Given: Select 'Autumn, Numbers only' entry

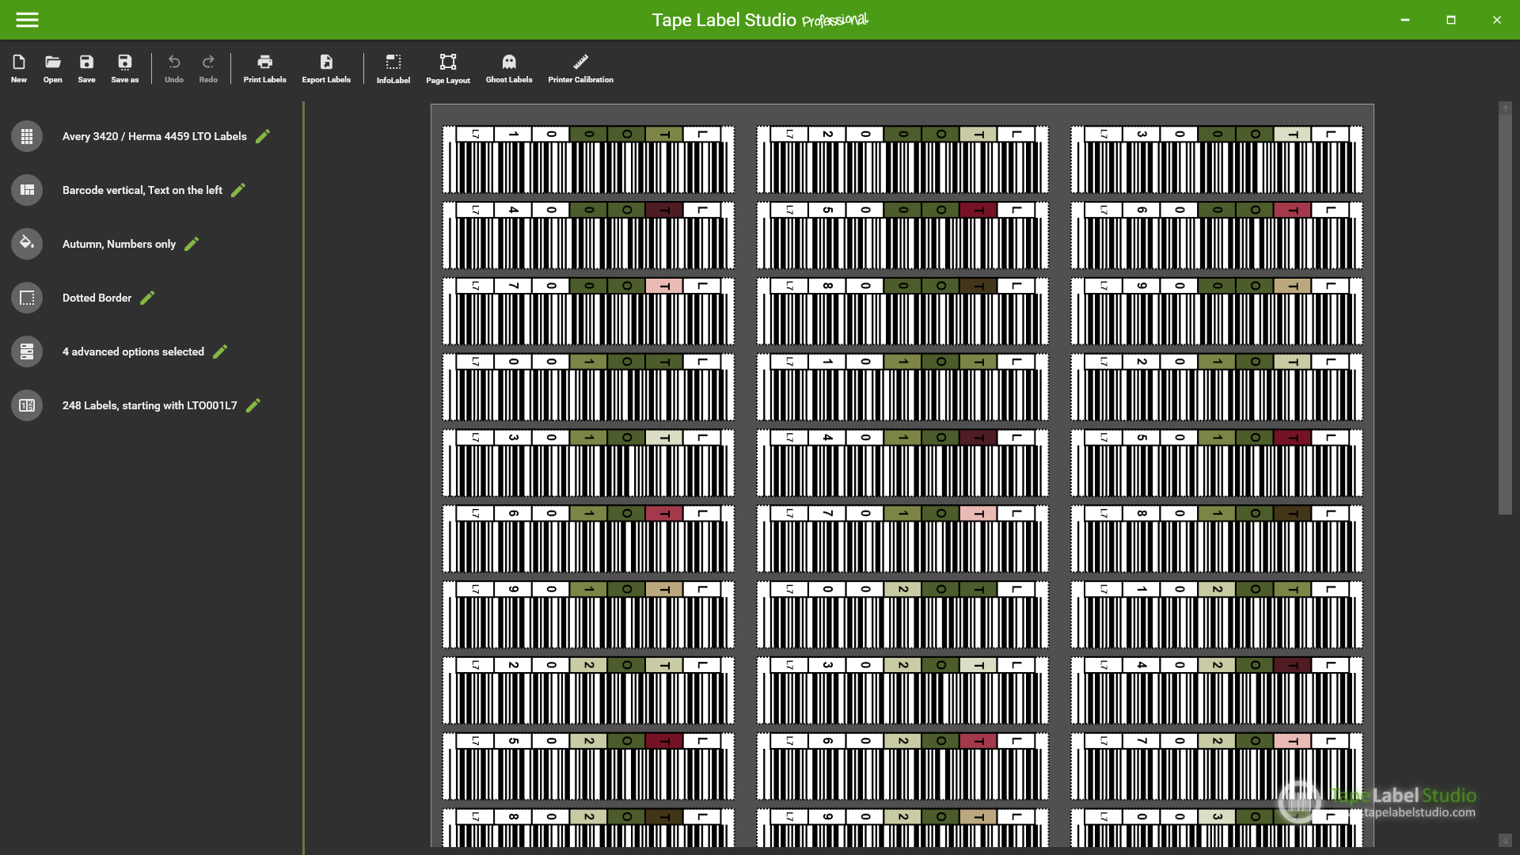Looking at the screenshot, I should click(x=119, y=244).
